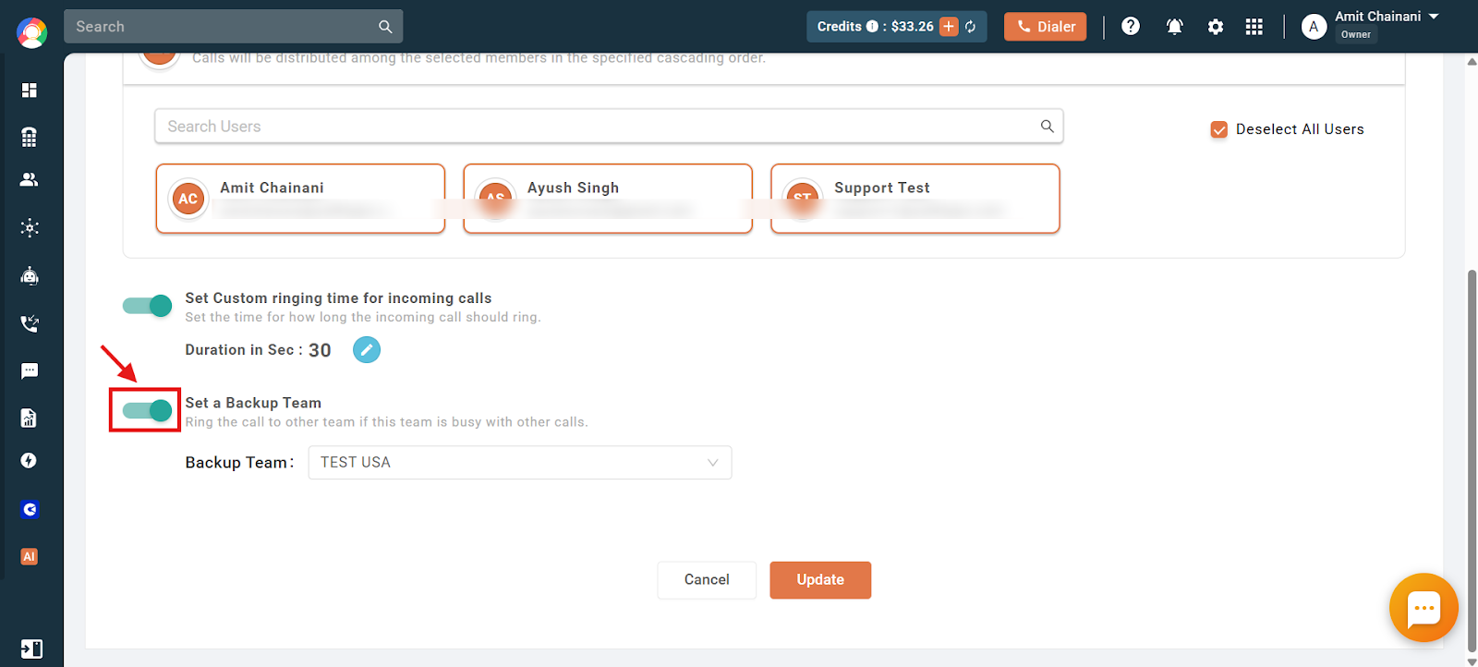Refresh credits balance icon
Image resolution: width=1478 pixels, height=667 pixels.
(x=971, y=27)
